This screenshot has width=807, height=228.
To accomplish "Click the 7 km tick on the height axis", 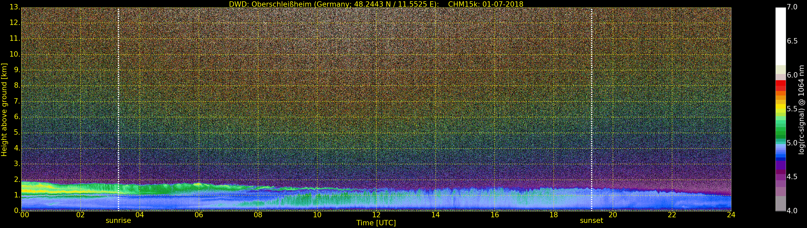I will coord(16,101).
